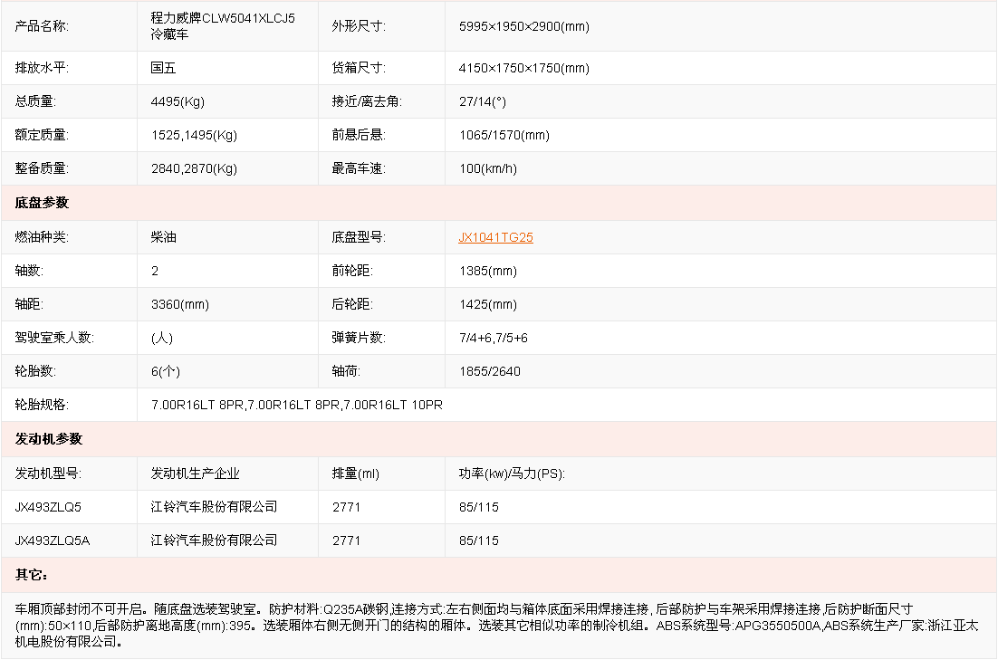
Task: Click the 整备质量 label
Action: [42, 168]
